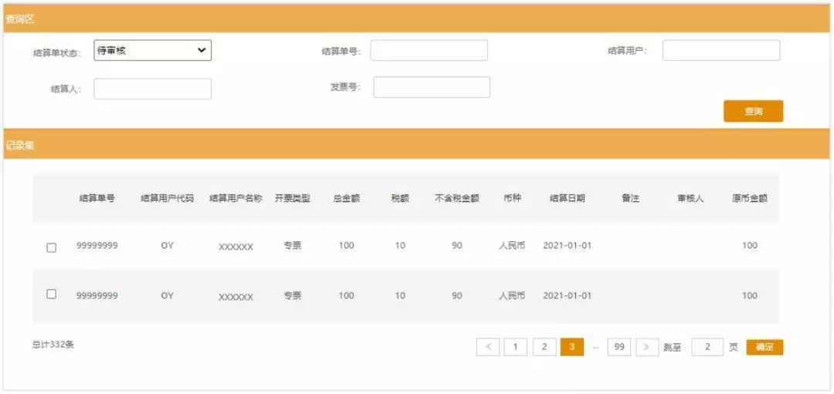Go to the previous page arrow

coord(488,347)
